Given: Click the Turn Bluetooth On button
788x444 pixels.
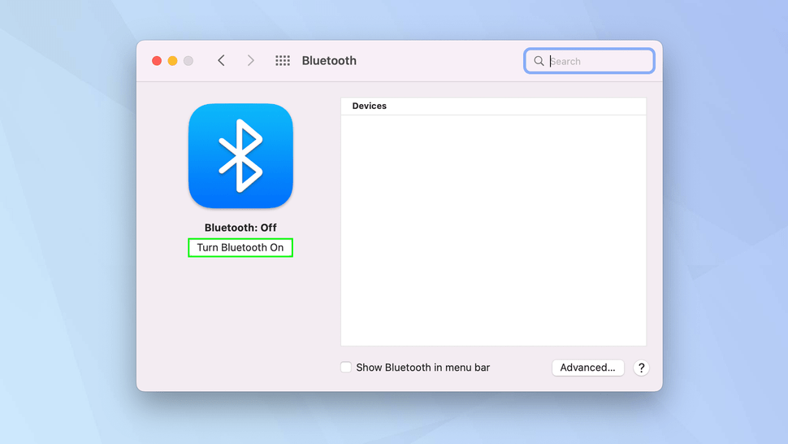Looking at the screenshot, I should click(x=240, y=247).
